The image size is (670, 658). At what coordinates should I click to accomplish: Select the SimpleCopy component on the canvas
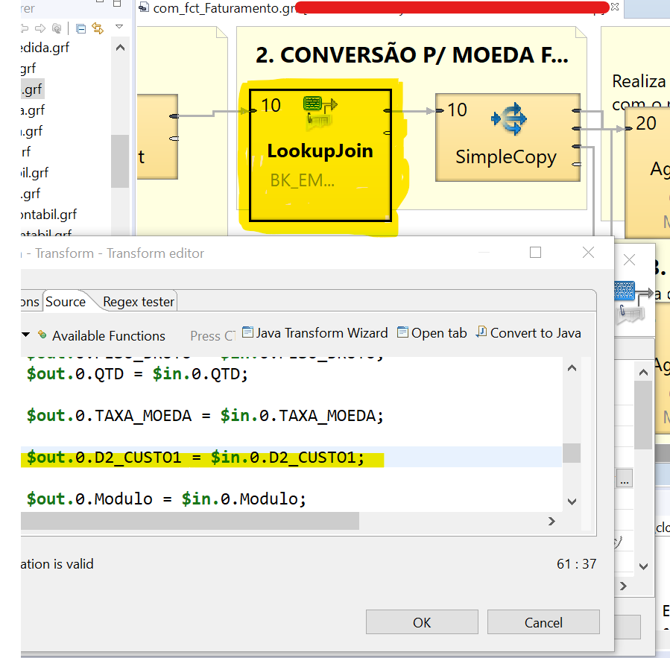tap(508, 136)
